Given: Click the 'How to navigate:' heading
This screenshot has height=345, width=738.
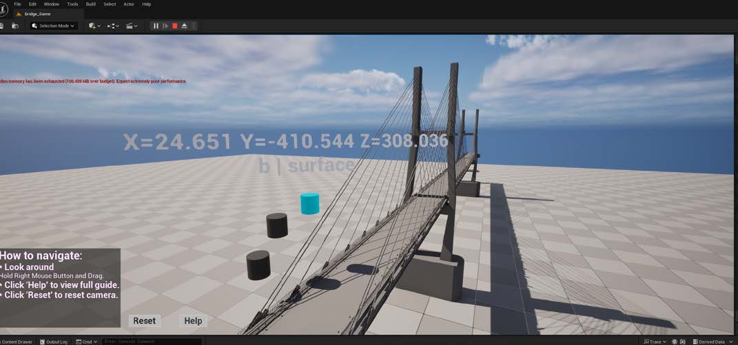Looking at the screenshot, I should click(41, 255).
